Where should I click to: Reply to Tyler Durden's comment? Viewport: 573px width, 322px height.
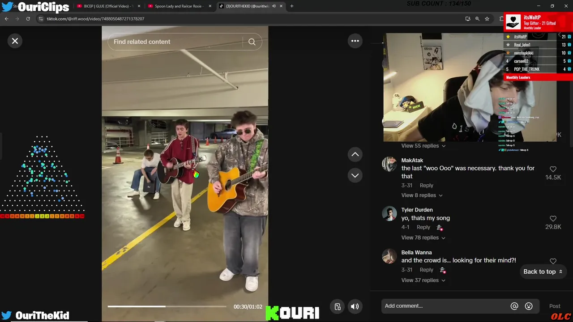coord(423,227)
